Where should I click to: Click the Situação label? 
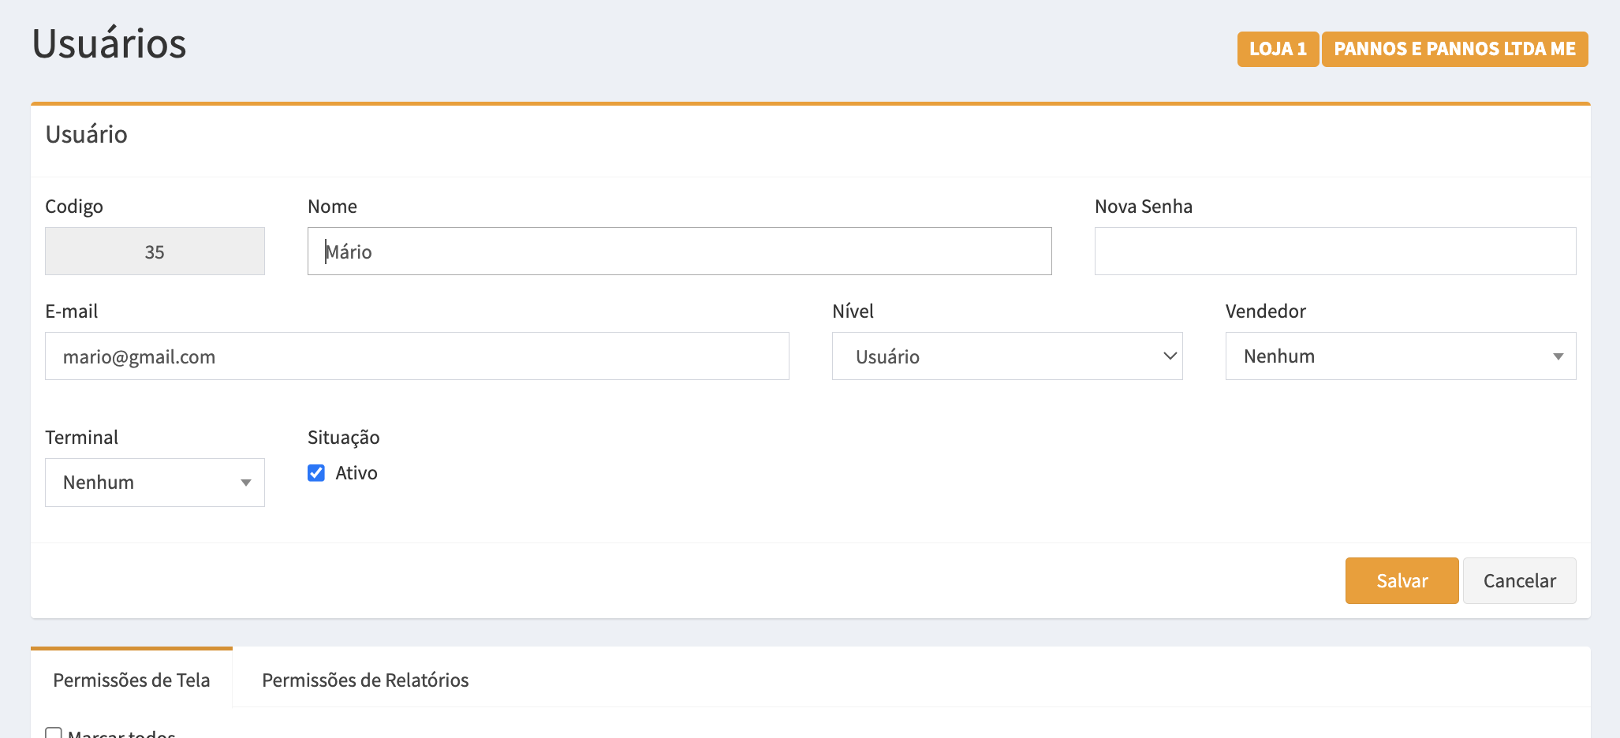tap(343, 438)
